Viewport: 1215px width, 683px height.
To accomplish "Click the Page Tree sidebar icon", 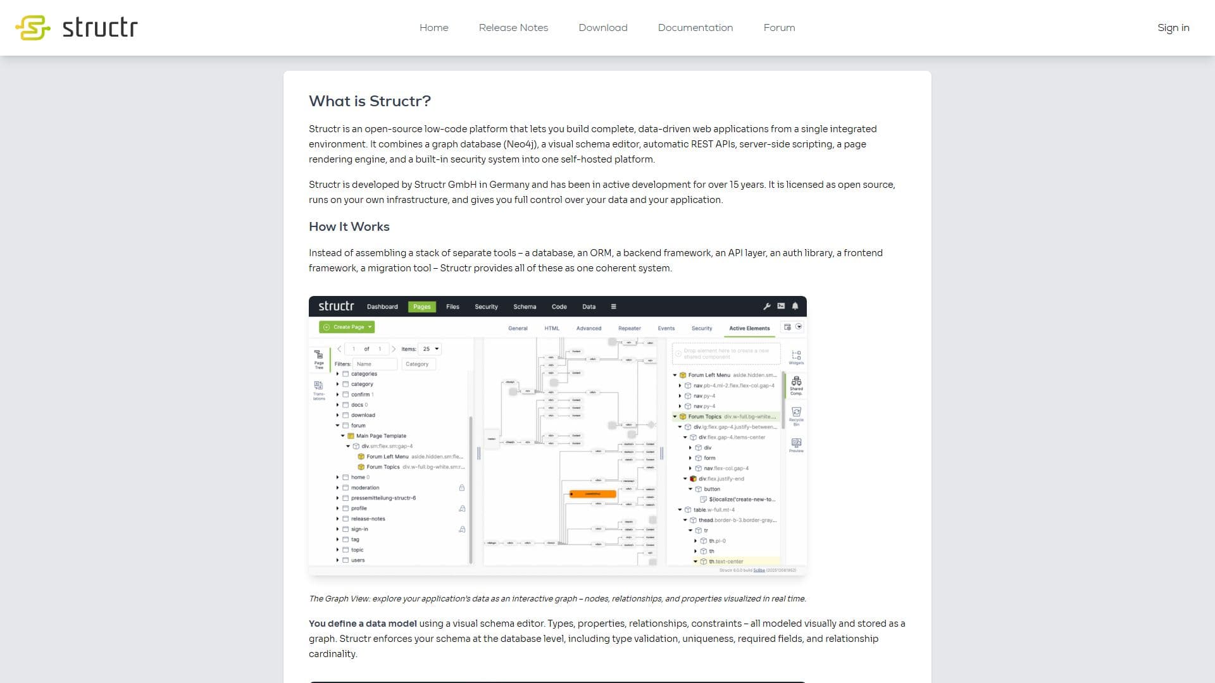I will coord(319,359).
